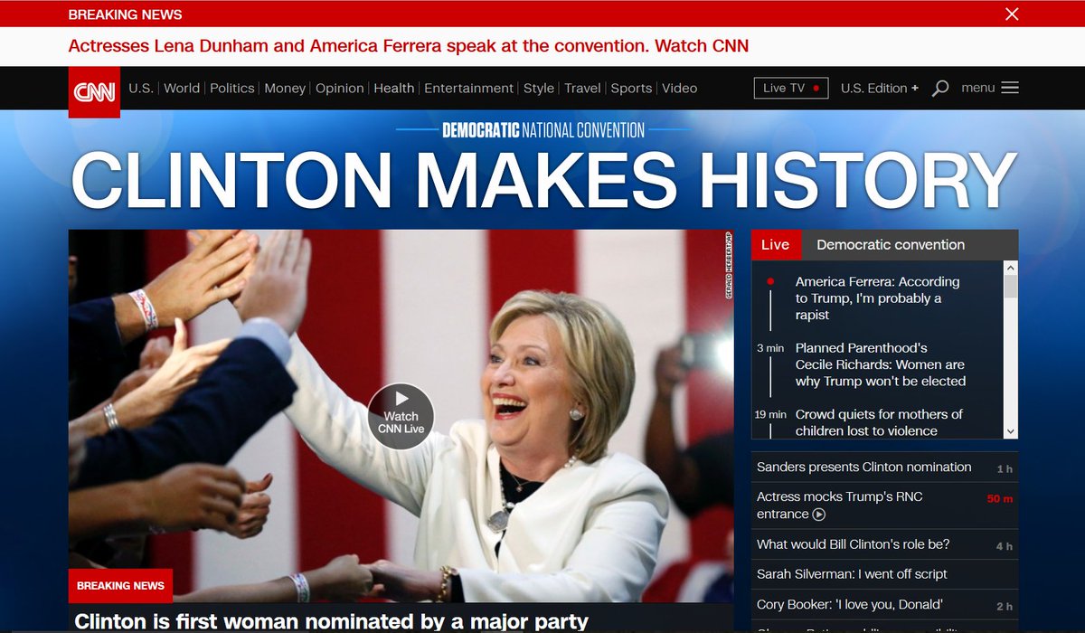The image size is (1085, 633).
Task: Click the CNN logo
Action: click(x=94, y=92)
